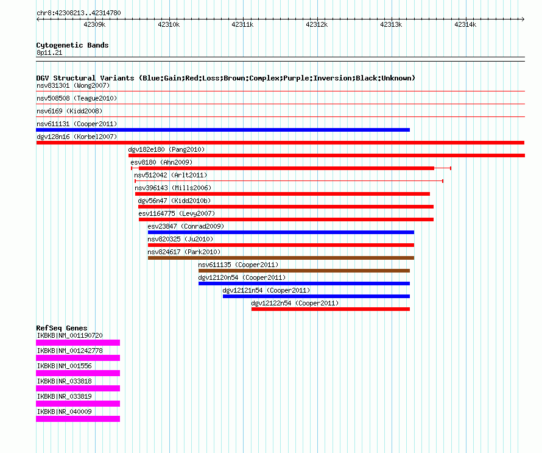
Task: Open the brown nsv824617 (Park2010) complex bar
Action: click(281, 258)
